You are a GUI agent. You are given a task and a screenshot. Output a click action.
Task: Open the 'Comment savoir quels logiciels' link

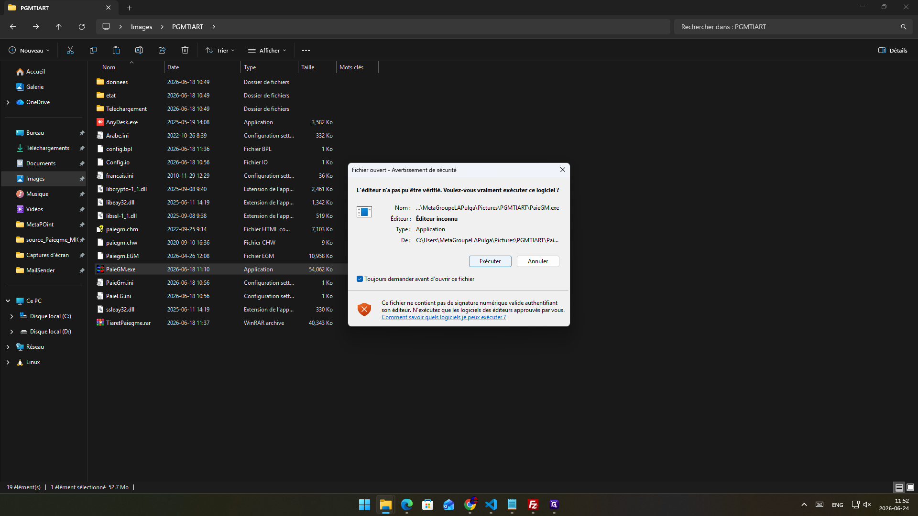(443, 317)
